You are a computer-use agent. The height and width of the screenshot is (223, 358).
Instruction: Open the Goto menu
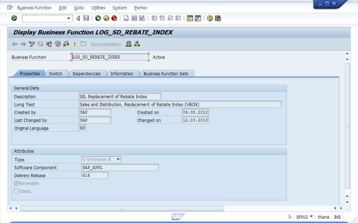(x=79, y=8)
